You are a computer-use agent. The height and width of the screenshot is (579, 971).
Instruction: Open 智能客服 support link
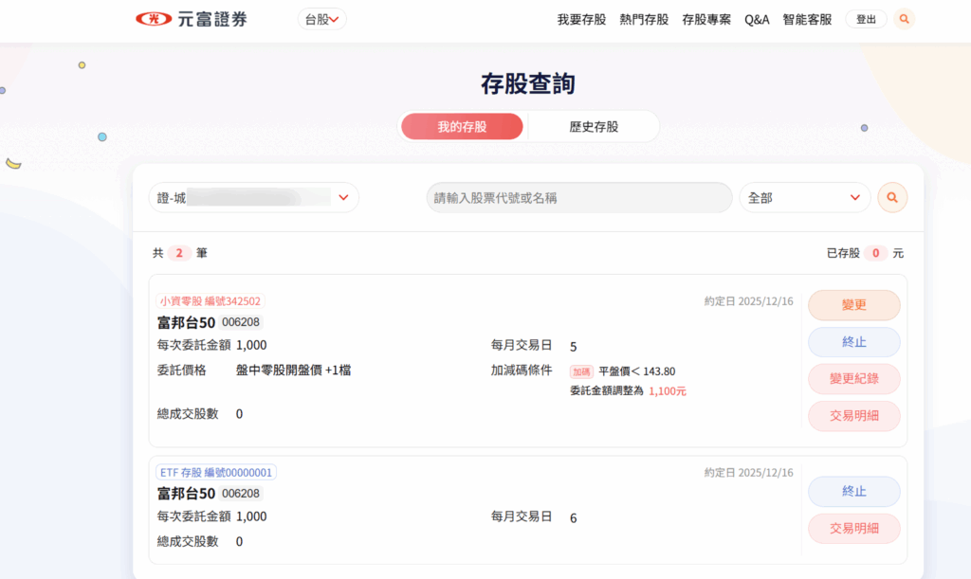point(807,19)
